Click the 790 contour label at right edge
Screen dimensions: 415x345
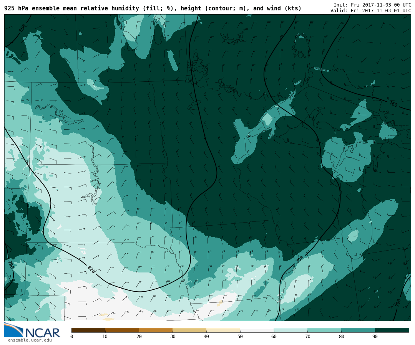click(398, 303)
